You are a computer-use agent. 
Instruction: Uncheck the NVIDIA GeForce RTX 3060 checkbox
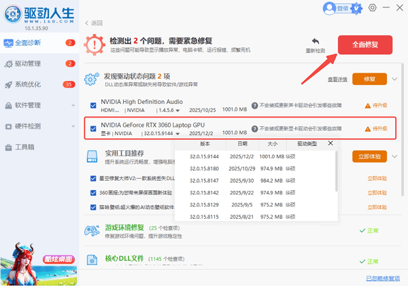point(93,128)
